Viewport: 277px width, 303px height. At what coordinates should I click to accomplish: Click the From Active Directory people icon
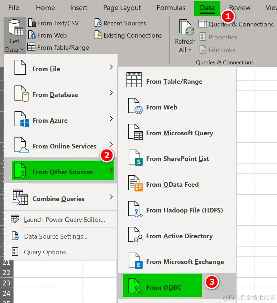pyautogui.click(x=135, y=235)
